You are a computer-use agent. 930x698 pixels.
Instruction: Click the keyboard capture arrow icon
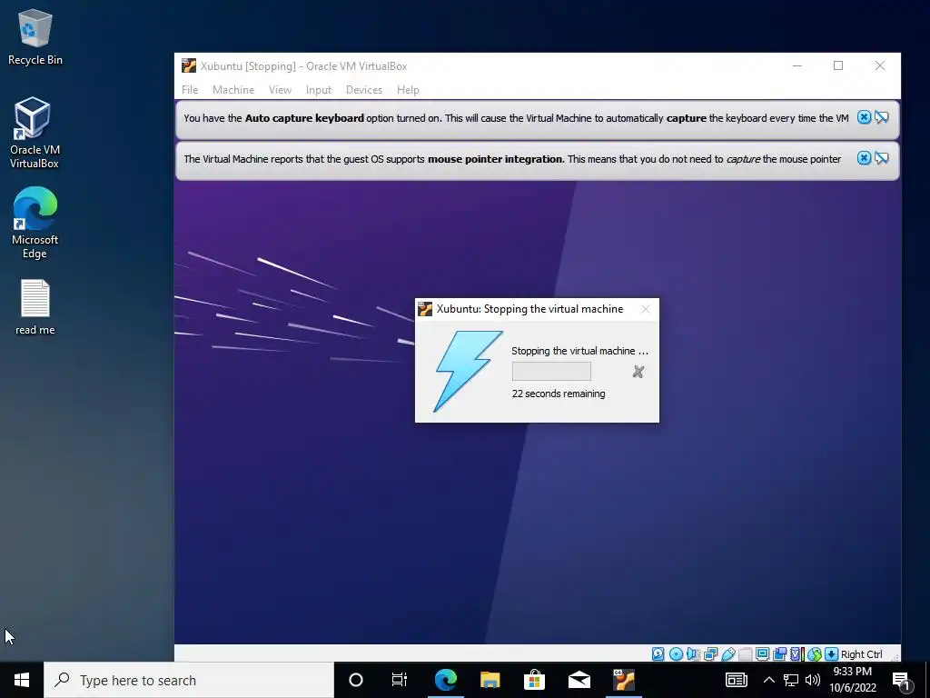pos(832,654)
